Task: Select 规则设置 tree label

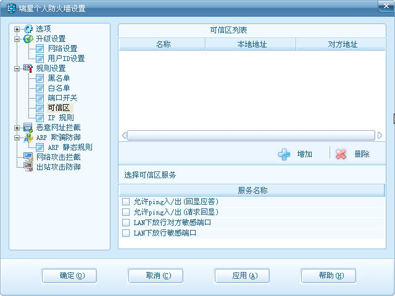Action: pyautogui.click(x=51, y=68)
